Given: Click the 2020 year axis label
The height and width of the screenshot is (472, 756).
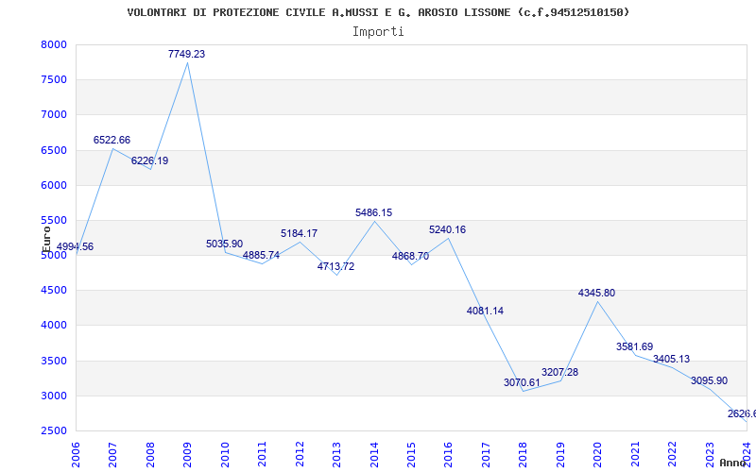Looking at the screenshot, I should [x=598, y=454].
